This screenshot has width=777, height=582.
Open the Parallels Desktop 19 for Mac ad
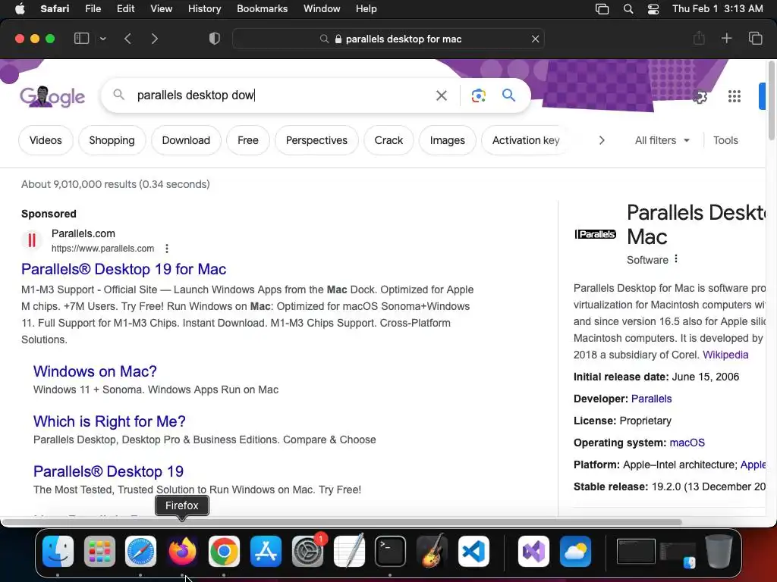coord(124,269)
